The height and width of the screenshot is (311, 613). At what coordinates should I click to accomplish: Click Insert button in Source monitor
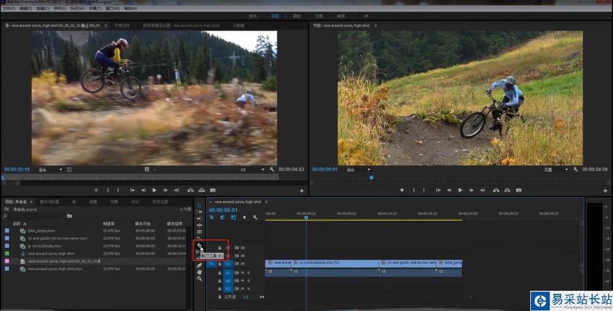(191, 190)
